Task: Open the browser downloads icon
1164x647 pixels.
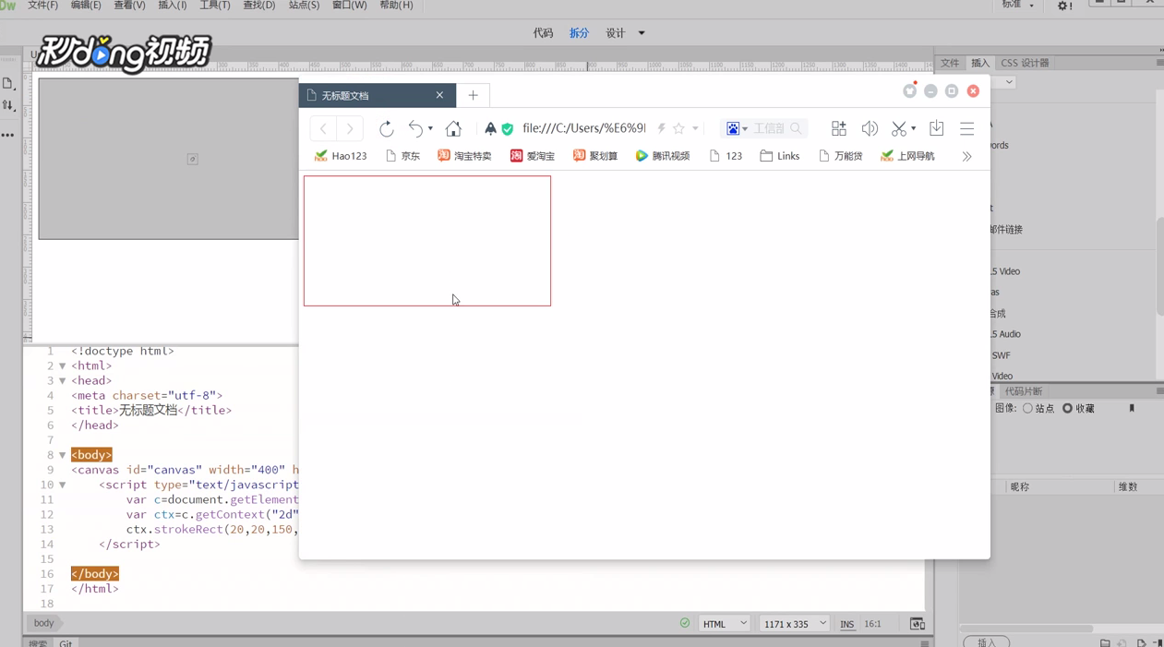Action: point(936,128)
